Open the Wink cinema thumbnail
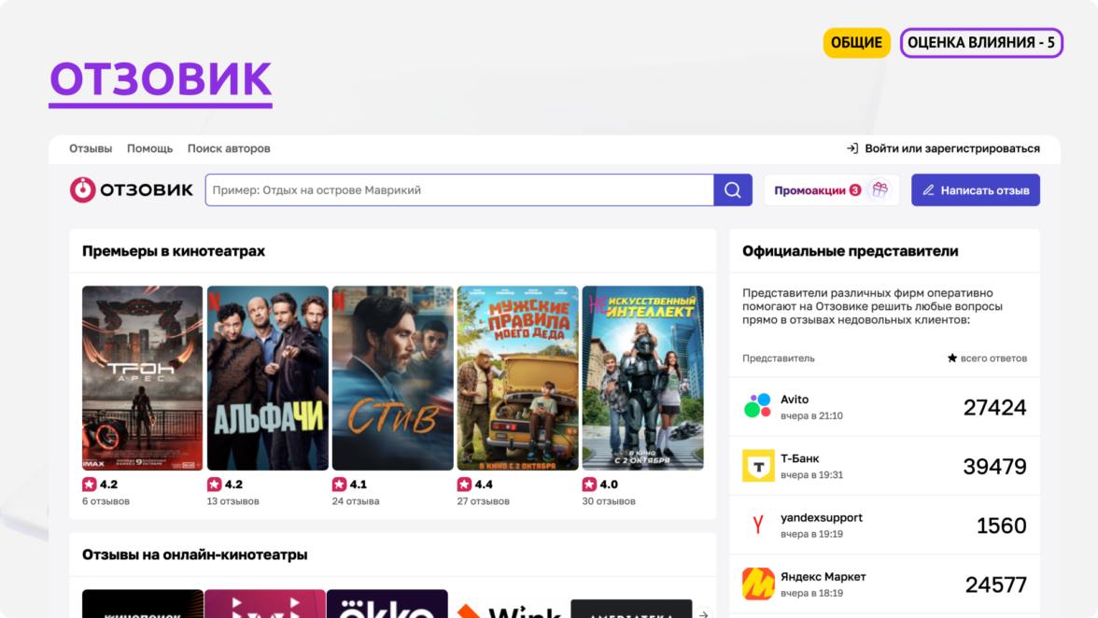The width and height of the screenshot is (1098, 618). click(x=508, y=609)
